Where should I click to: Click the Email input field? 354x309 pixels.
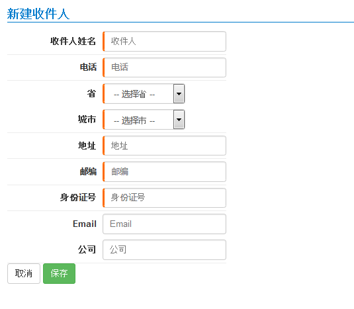164,224
